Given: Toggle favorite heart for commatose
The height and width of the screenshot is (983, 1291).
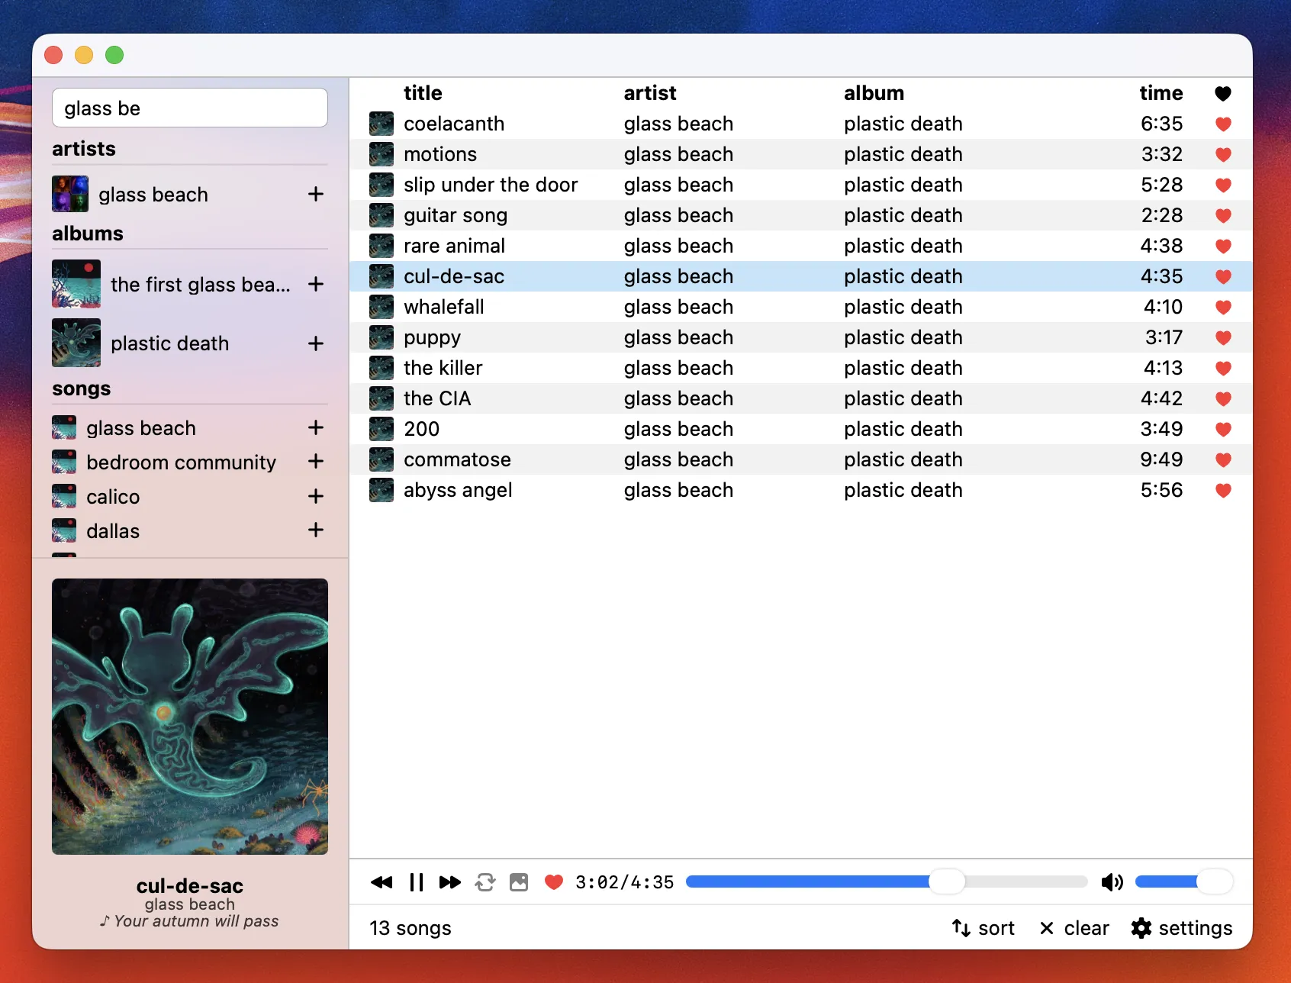Looking at the screenshot, I should [x=1223, y=459].
